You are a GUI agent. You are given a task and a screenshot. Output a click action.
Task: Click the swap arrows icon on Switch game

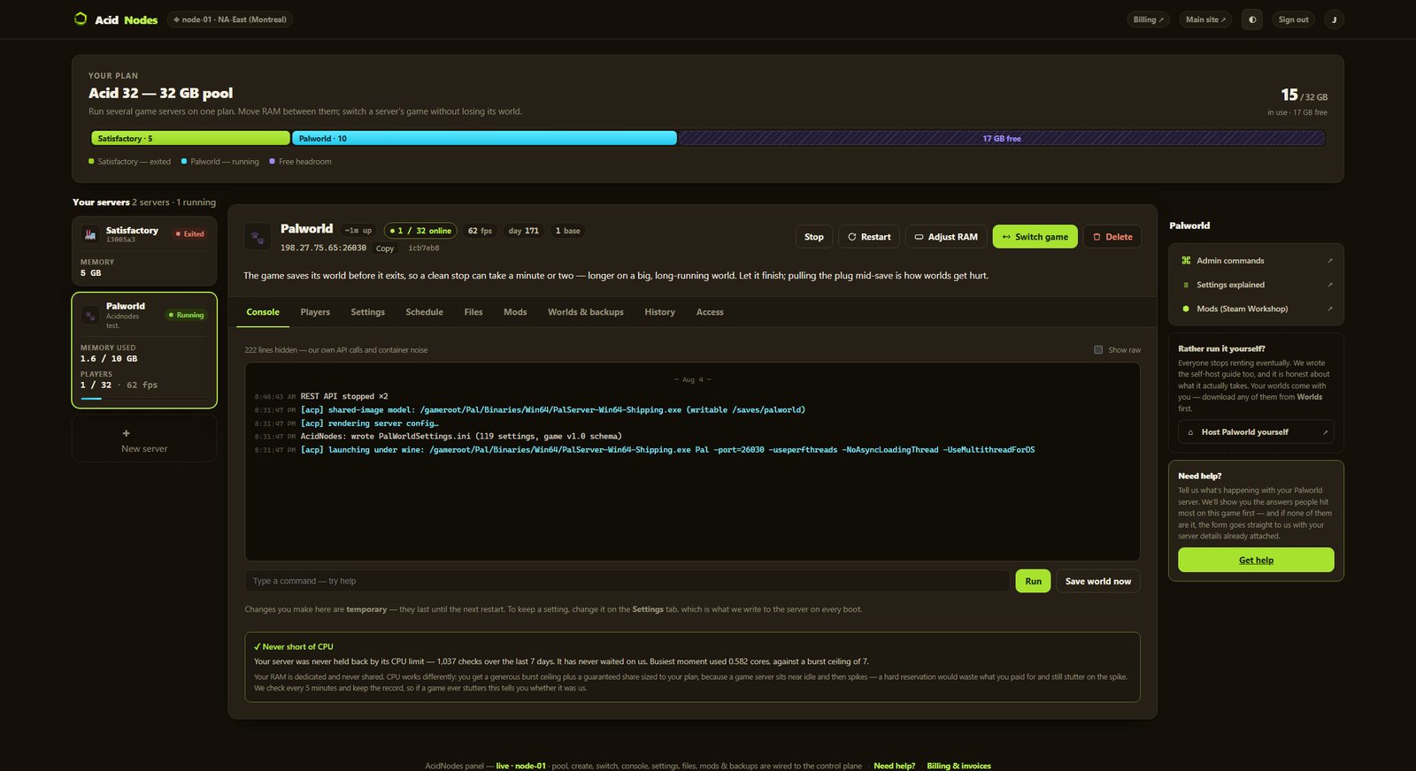1006,237
